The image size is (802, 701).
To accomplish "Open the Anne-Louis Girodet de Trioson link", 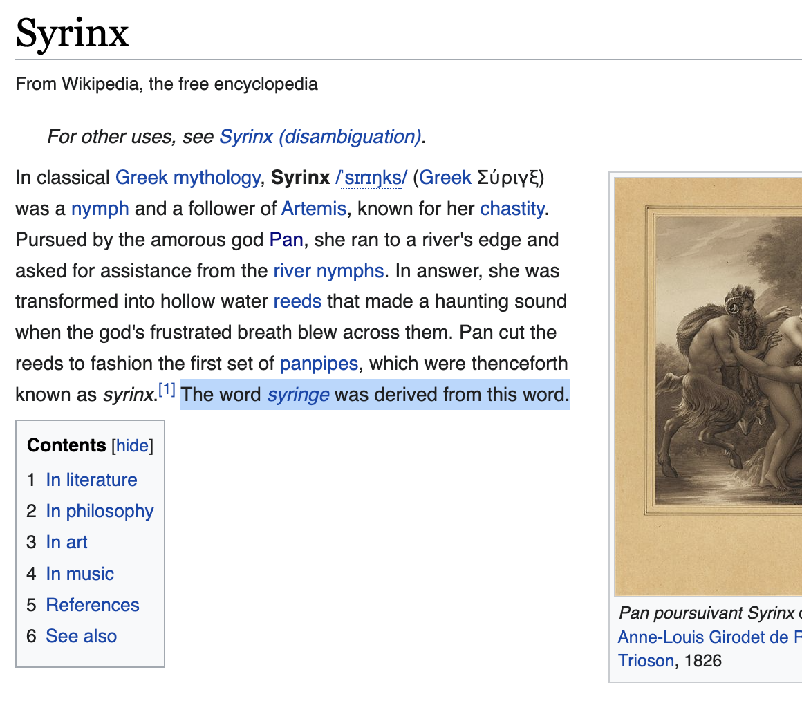I will [x=709, y=649].
